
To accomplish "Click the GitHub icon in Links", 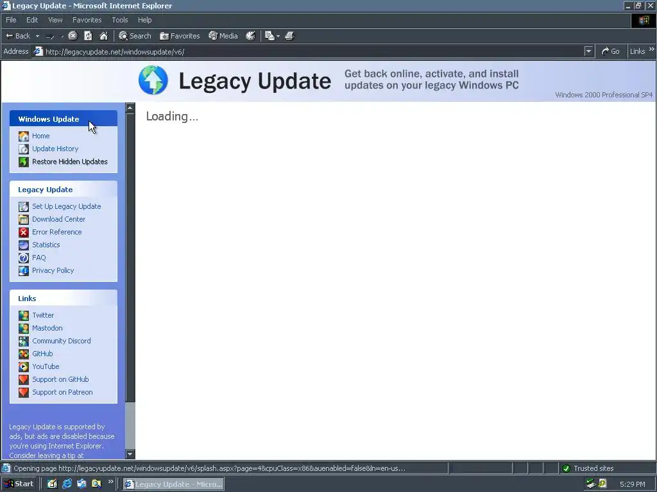I will click(24, 354).
